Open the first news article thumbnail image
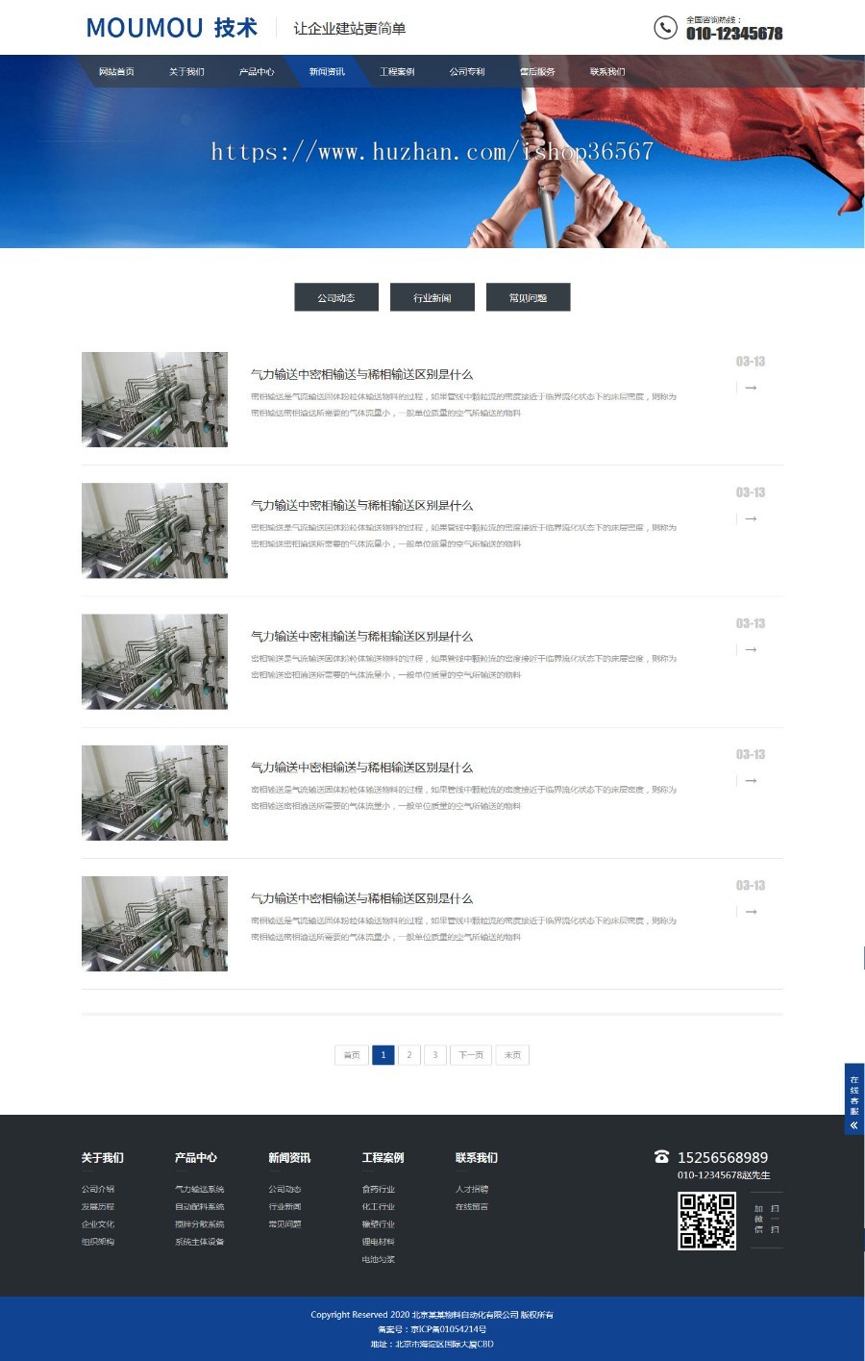This screenshot has width=865, height=1361. click(x=155, y=399)
